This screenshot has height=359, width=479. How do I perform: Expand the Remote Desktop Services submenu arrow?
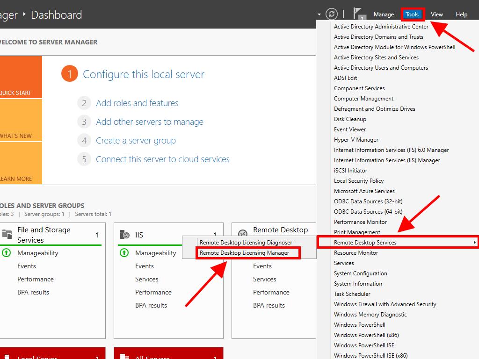point(474,243)
